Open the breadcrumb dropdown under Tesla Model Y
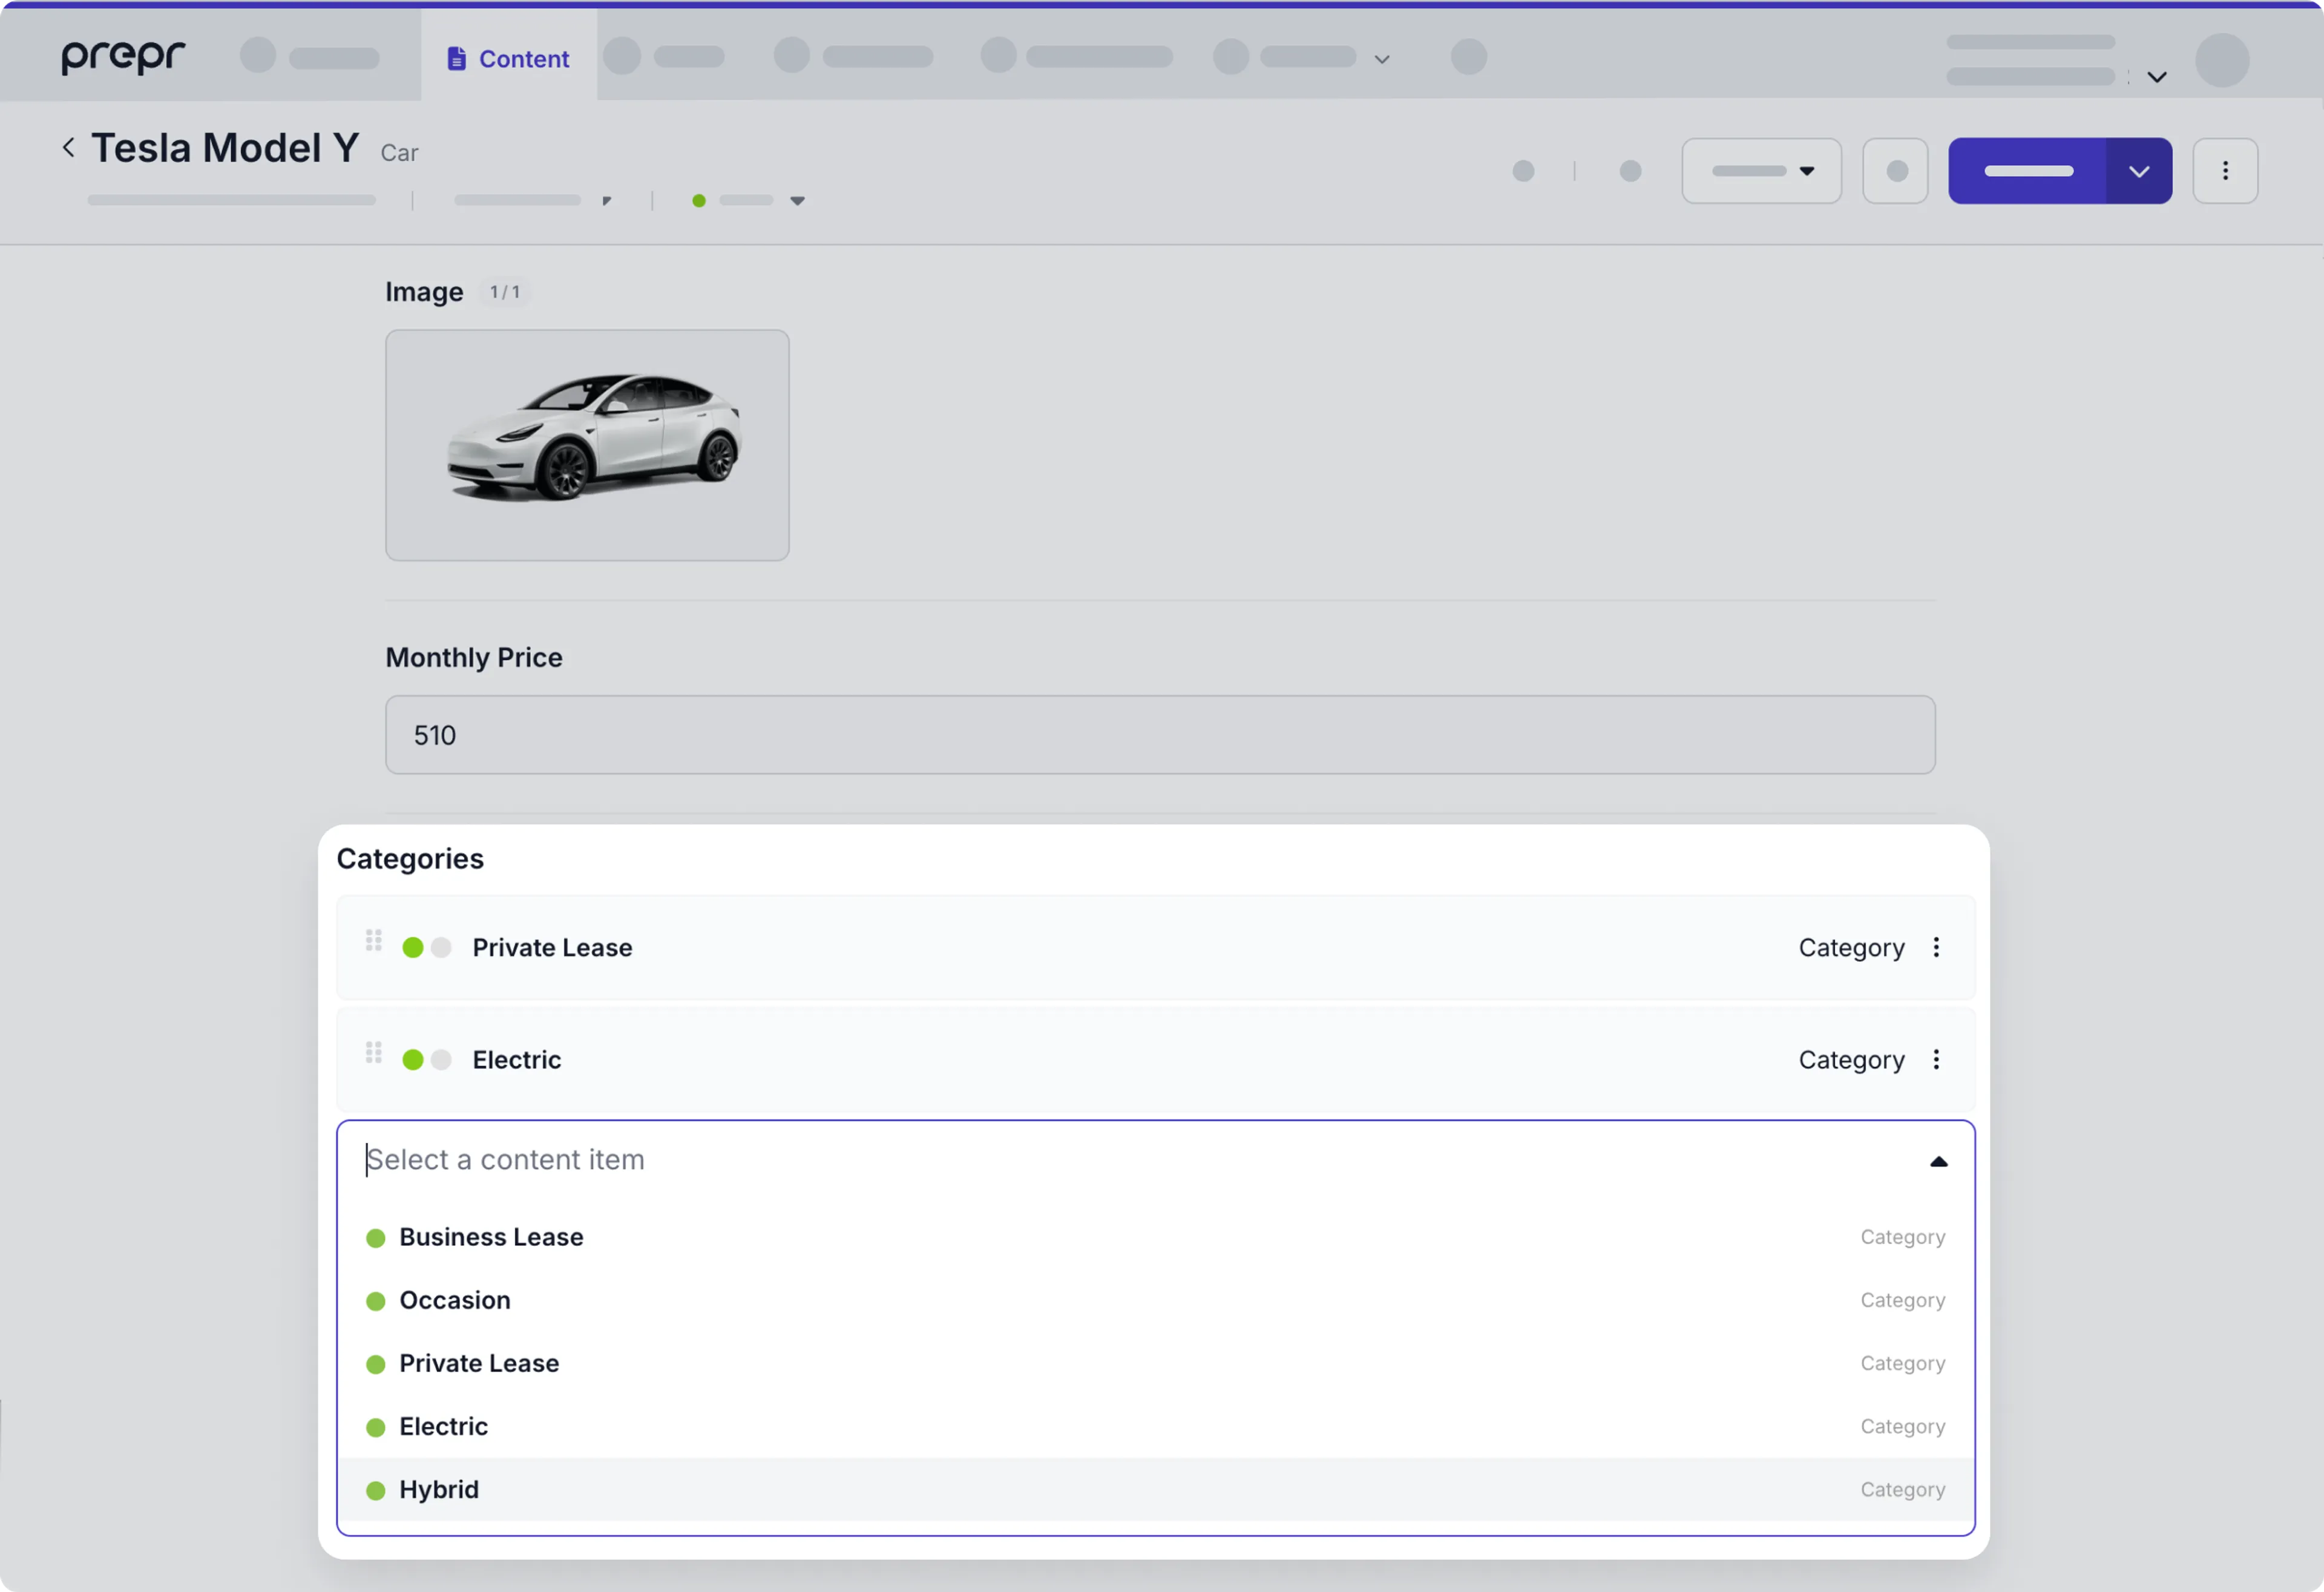 [x=797, y=200]
